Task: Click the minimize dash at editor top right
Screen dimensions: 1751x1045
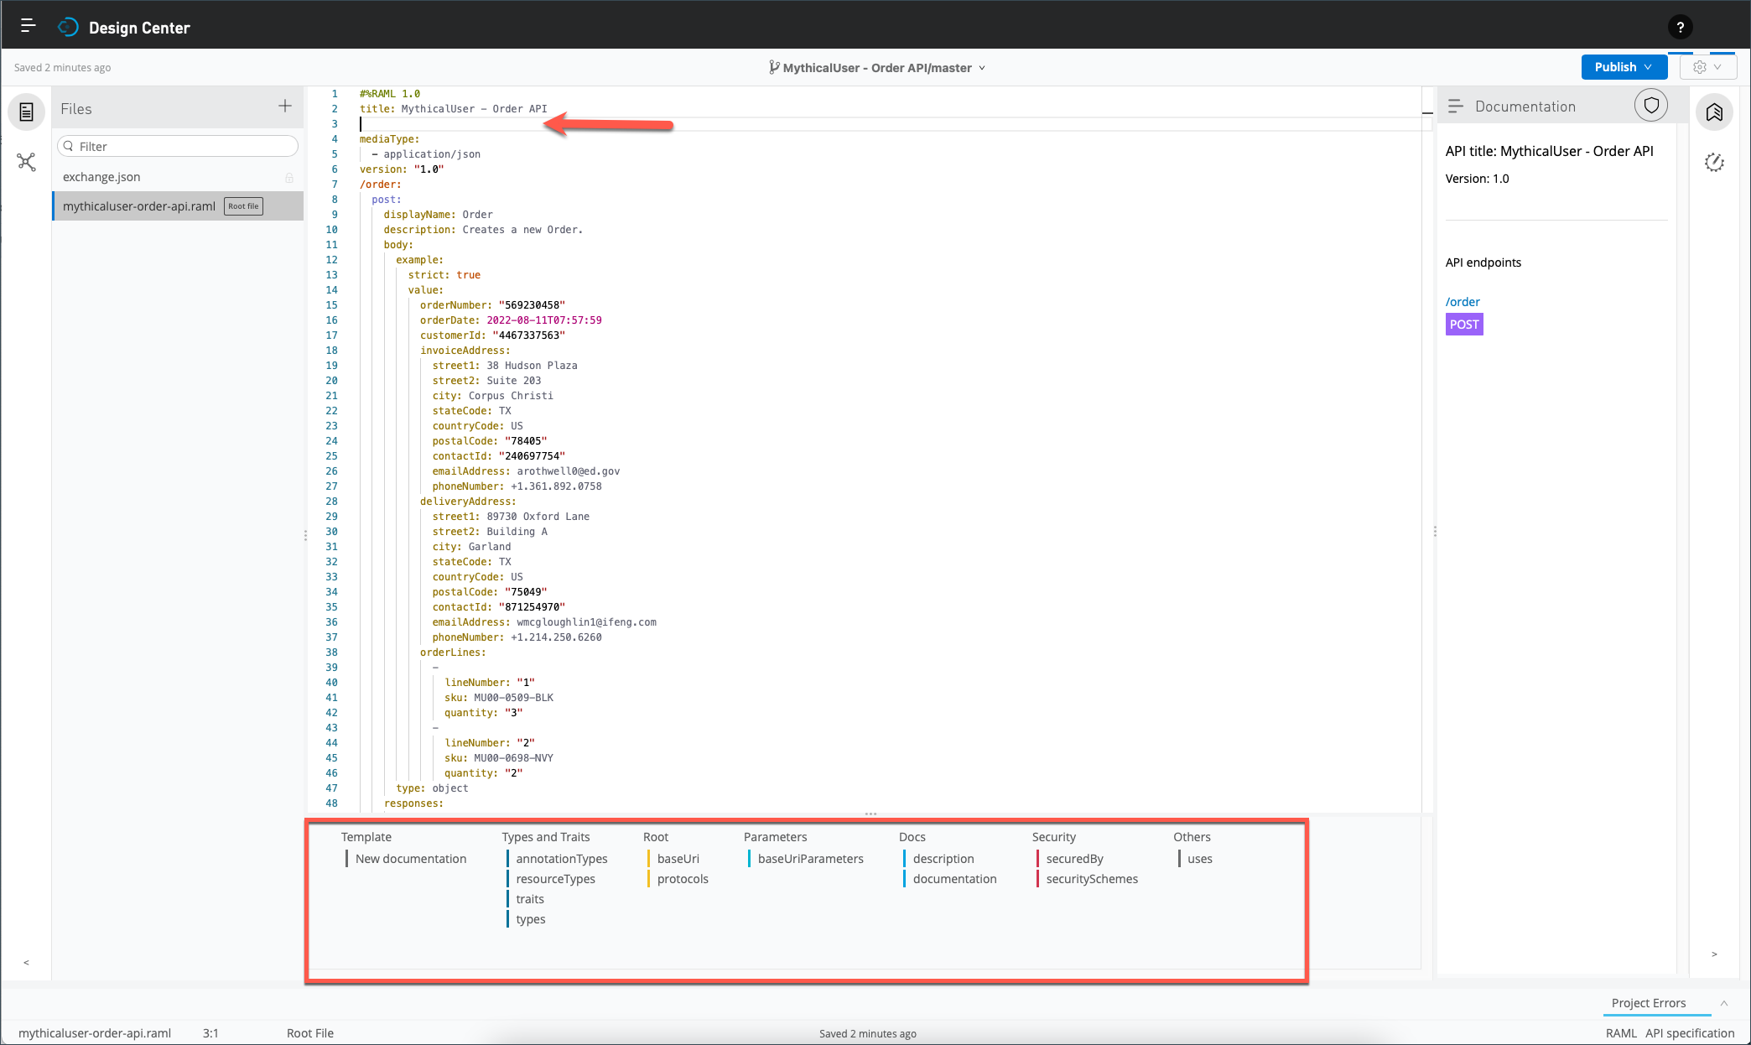Action: 1427,112
